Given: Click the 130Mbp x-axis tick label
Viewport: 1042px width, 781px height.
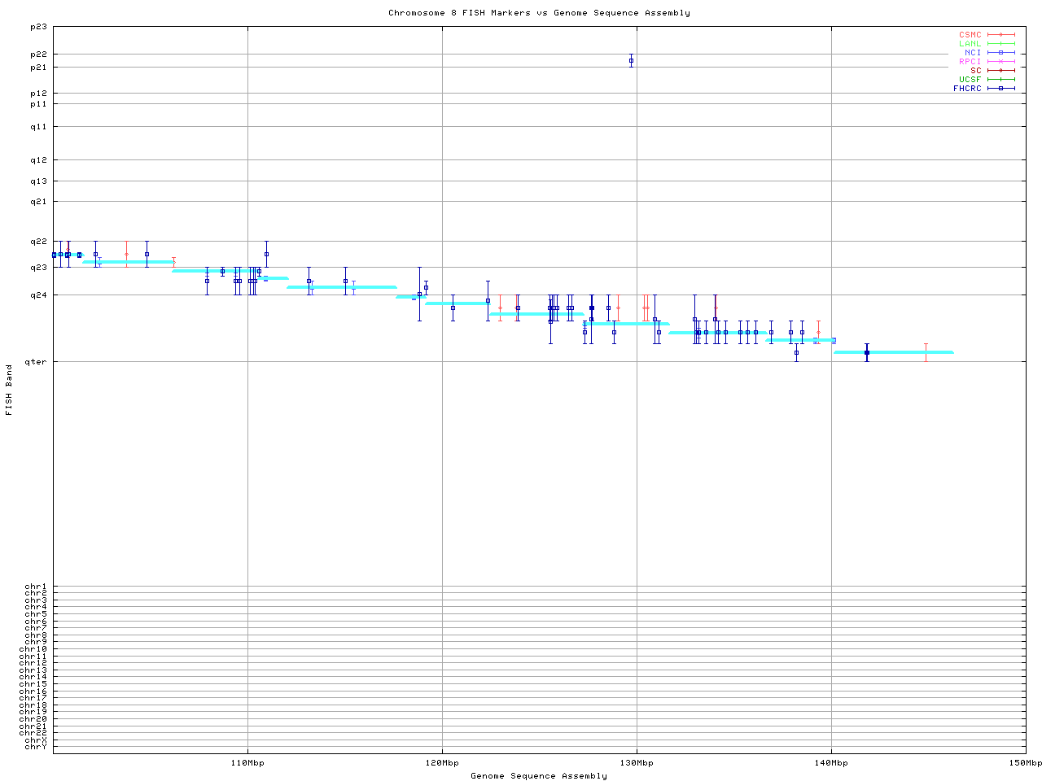Looking at the screenshot, I should pyautogui.click(x=637, y=763).
